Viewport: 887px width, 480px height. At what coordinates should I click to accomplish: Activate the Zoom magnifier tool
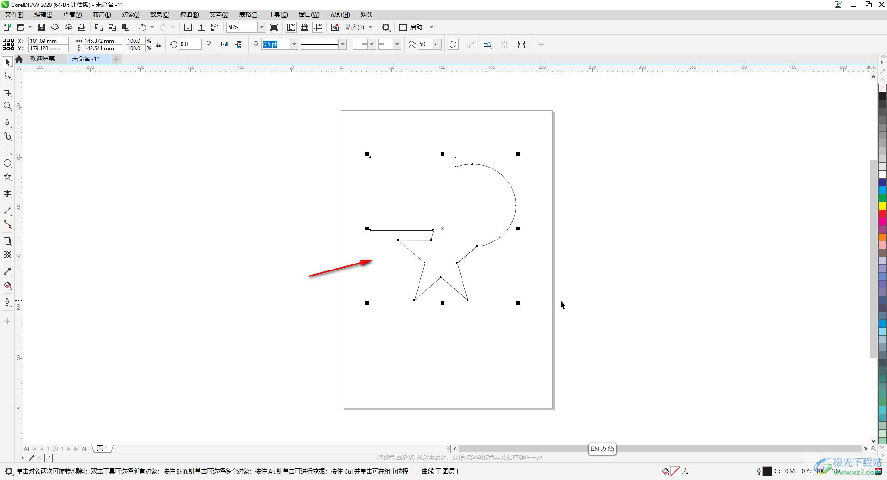(7, 106)
